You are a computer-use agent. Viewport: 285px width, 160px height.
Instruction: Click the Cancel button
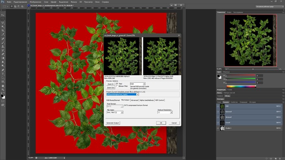click(x=174, y=123)
